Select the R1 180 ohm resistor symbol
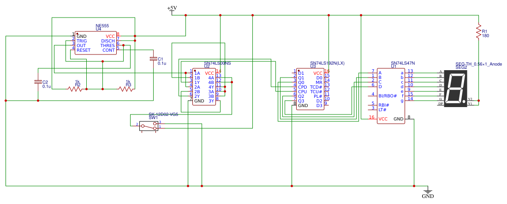Image resolution: width=507 pixels, height=204 pixels. coord(479,32)
